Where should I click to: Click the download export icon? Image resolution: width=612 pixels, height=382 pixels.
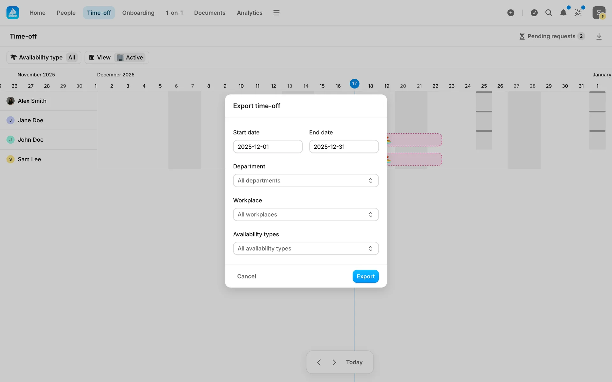[599, 36]
